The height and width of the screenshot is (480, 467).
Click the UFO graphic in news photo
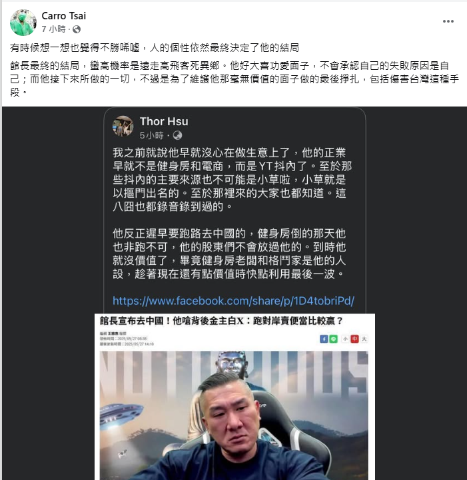122,413
